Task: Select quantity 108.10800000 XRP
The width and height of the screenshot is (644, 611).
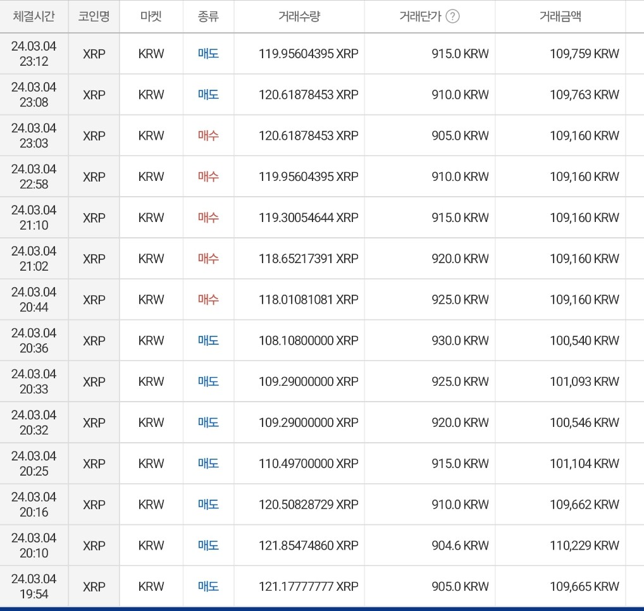Action: click(x=309, y=340)
